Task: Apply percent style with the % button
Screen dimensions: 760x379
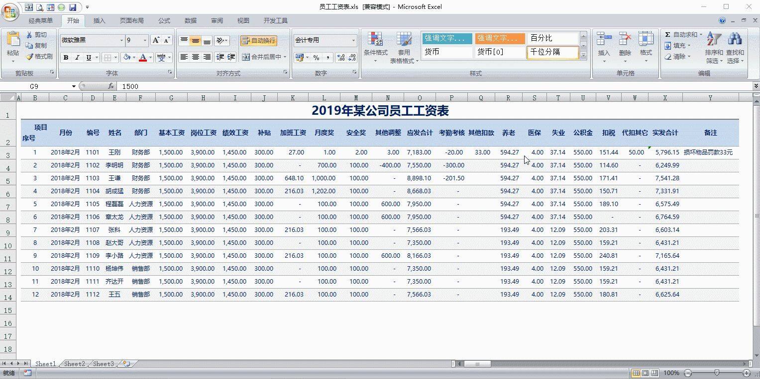Action: [x=316, y=58]
